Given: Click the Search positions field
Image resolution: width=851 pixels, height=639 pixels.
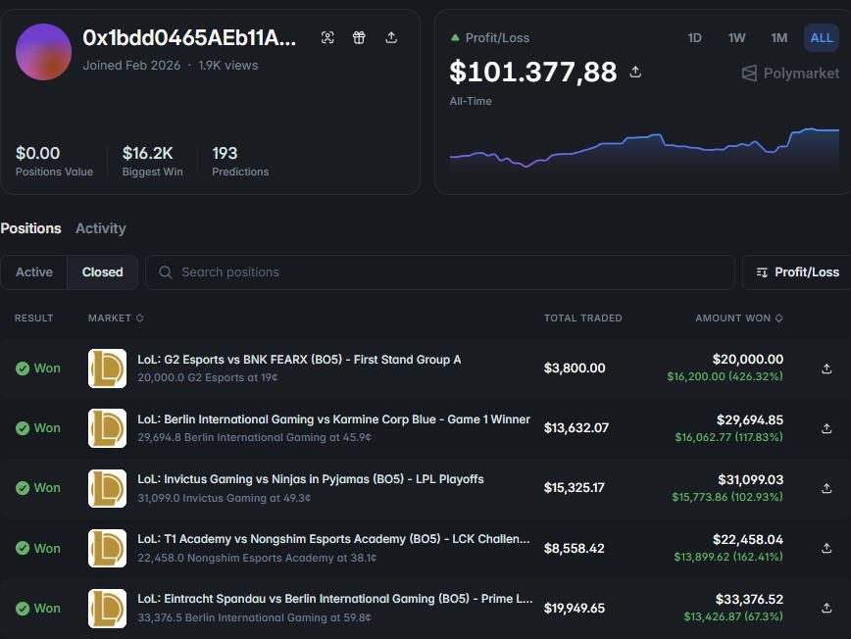Looking at the screenshot, I should pyautogui.click(x=440, y=272).
